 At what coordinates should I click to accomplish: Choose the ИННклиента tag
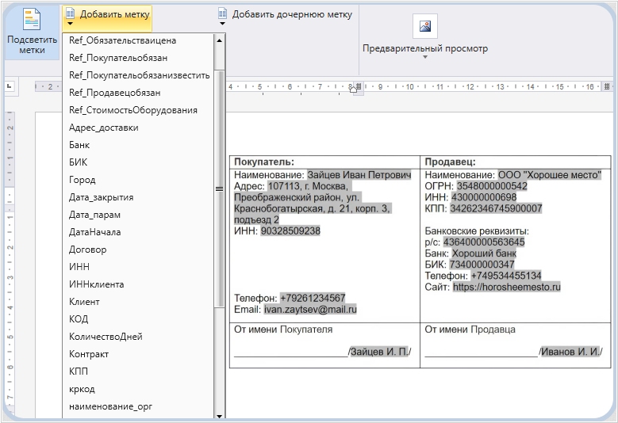(x=96, y=284)
